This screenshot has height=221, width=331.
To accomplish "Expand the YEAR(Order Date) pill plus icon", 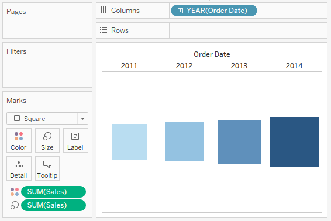I will [x=180, y=11].
